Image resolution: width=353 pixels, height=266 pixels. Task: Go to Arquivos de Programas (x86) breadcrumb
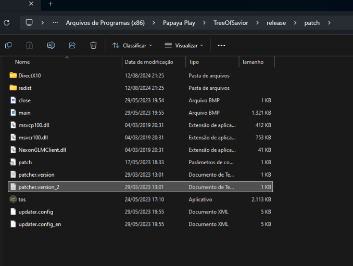[x=105, y=23]
